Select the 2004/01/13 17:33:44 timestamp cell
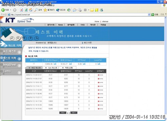 (x=34, y=90)
